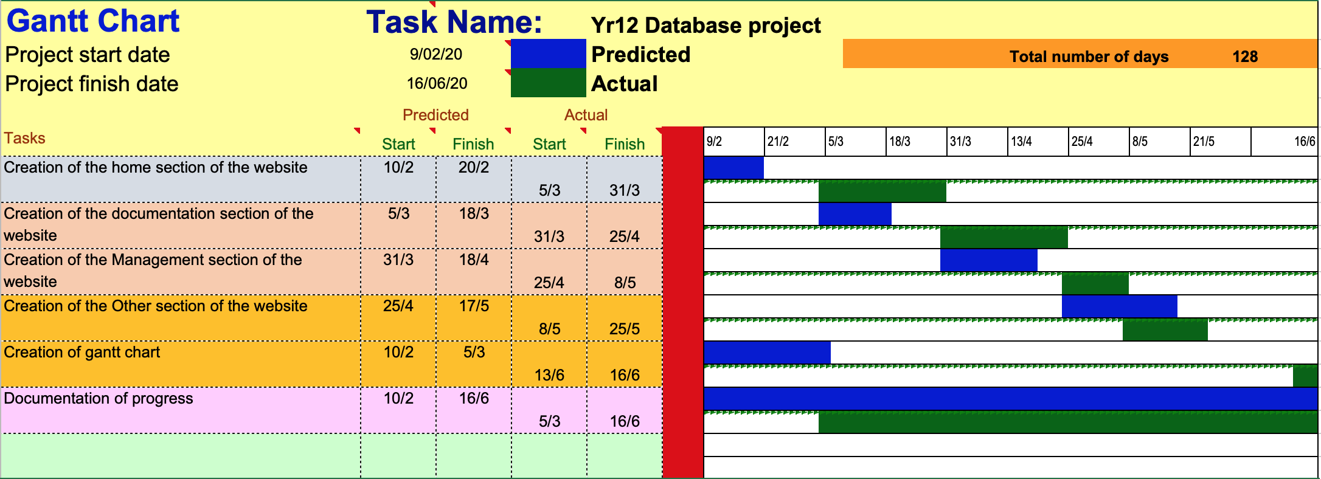This screenshot has width=1321, height=479.
Task: Select the 25/4 timeline date header
Action: coord(1099,142)
